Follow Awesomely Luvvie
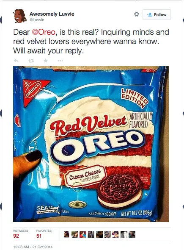 pos(157,15)
